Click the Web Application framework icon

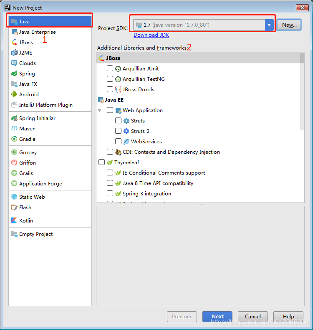point(118,110)
